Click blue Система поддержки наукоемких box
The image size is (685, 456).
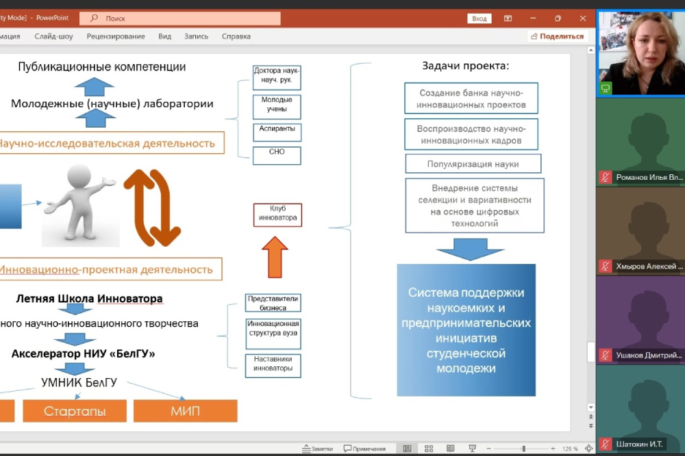(x=466, y=330)
